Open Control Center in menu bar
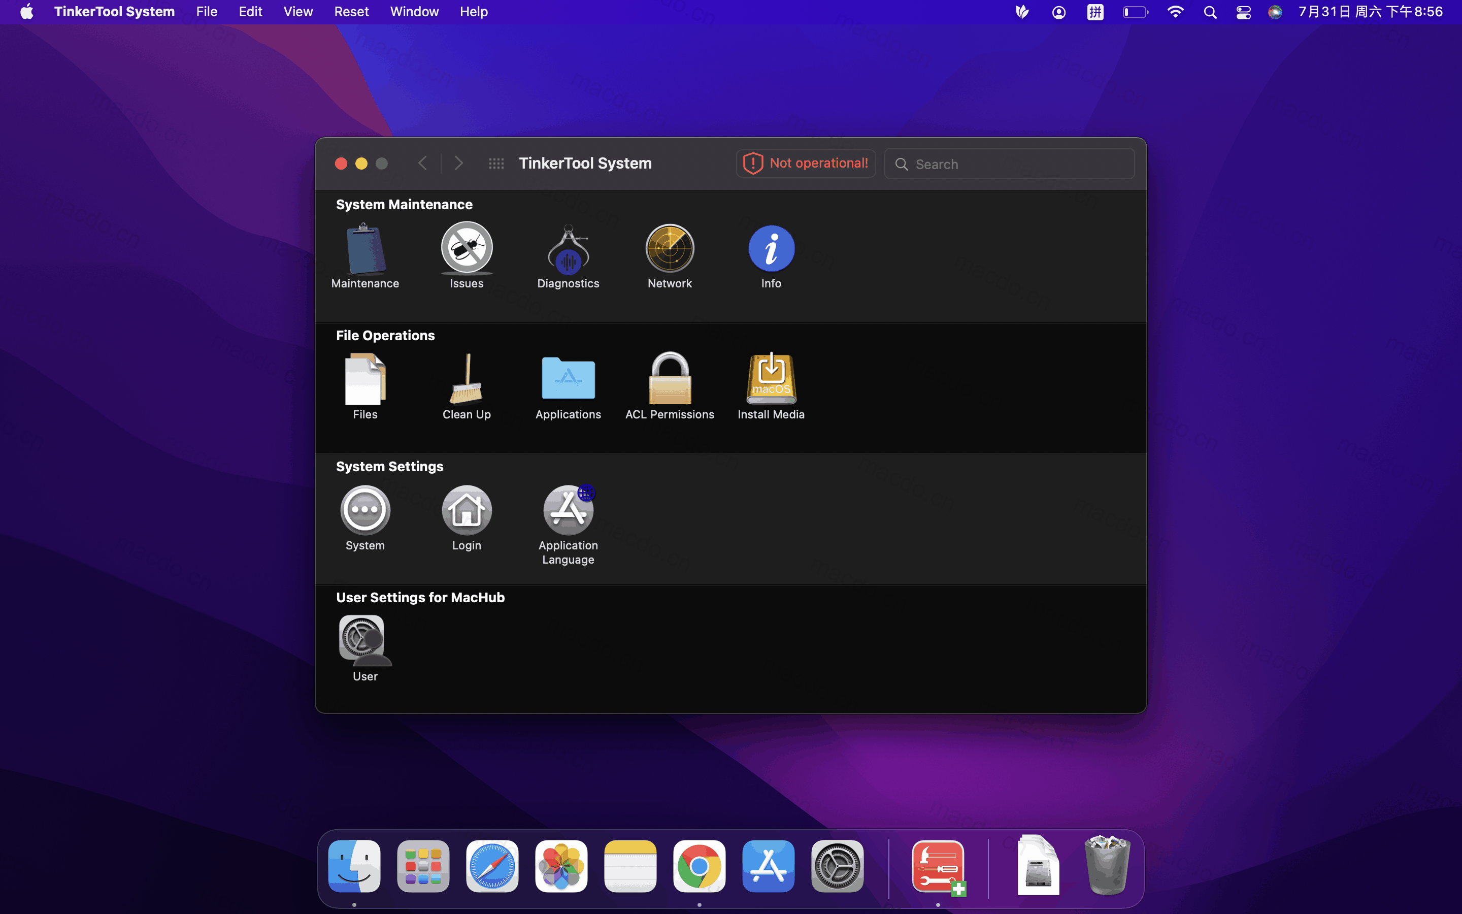The width and height of the screenshot is (1462, 914). tap(1243, 12)
